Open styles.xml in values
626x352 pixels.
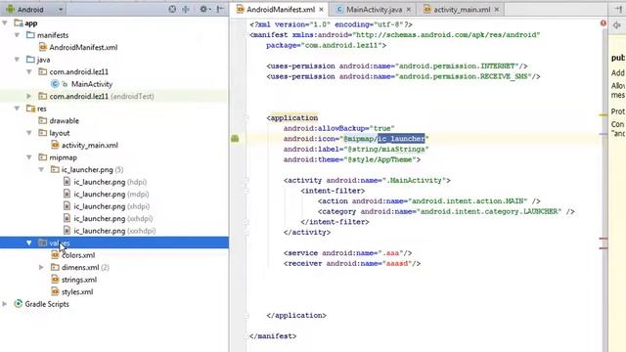77,291
